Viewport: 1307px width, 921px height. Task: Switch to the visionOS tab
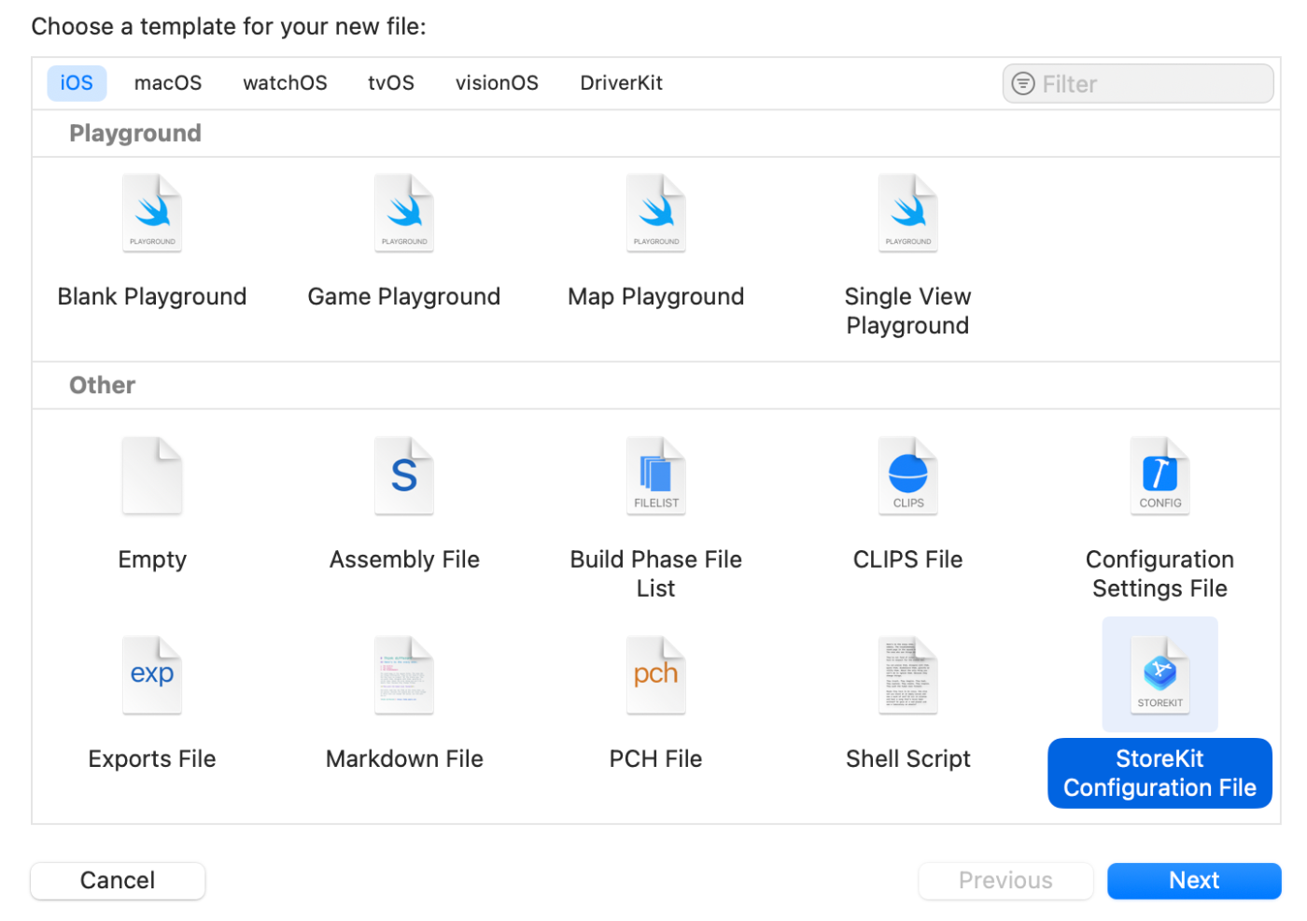[497, 83]
